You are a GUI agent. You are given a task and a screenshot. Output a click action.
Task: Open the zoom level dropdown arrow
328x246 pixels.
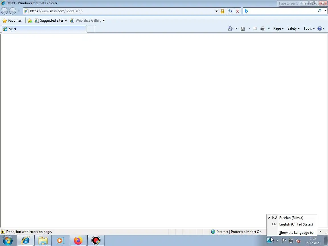tap(321, 231)
